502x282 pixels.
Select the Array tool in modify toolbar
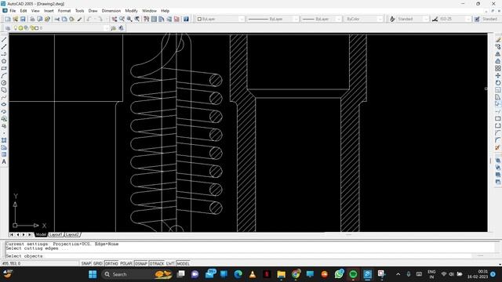(x=498, y=68)
